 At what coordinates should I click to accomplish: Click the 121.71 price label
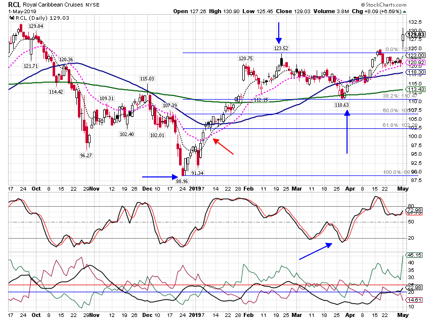31,66
